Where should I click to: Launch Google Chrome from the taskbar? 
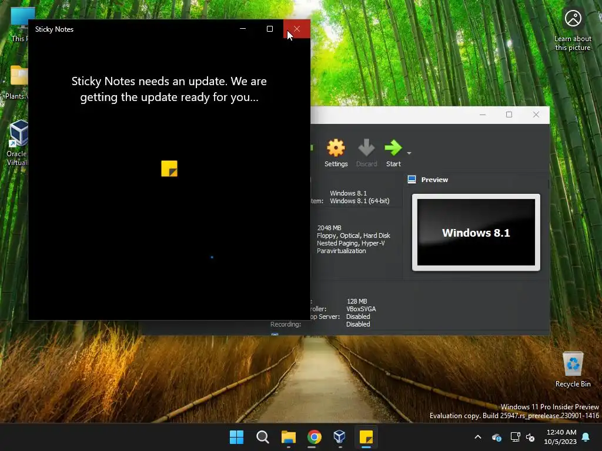click(315, 437)
